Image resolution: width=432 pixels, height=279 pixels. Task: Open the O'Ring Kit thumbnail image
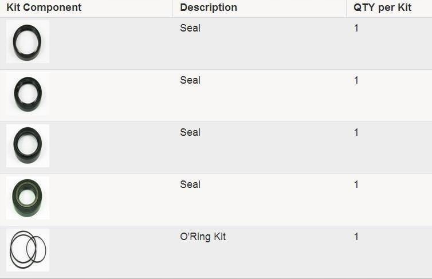(28, 250)
